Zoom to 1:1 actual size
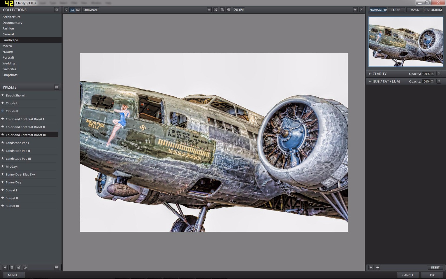 [x=209, y=10]
